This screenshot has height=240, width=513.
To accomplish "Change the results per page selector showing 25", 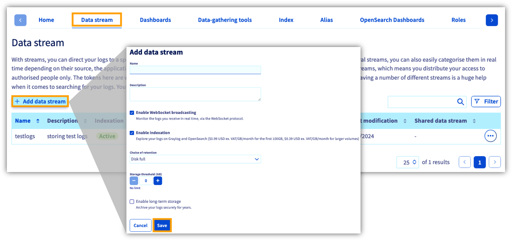I will click(x=408, y=162).
